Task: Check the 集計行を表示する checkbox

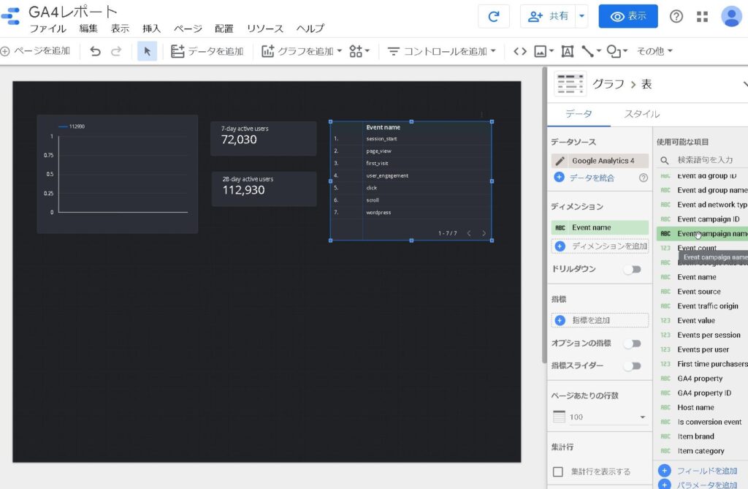Action: coord(558,471)
